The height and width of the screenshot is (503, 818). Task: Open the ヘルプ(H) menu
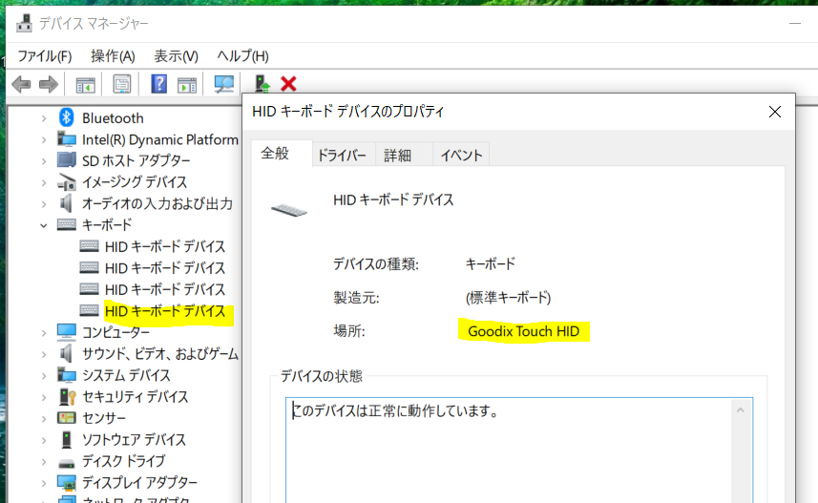coord(242,55)
